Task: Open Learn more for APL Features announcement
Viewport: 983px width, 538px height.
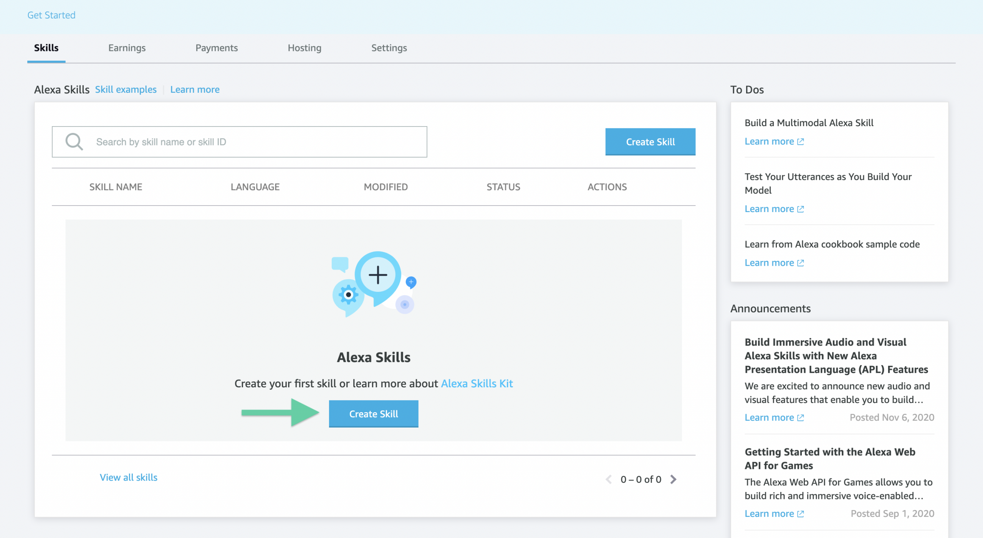Action: [x=774, y=418]
